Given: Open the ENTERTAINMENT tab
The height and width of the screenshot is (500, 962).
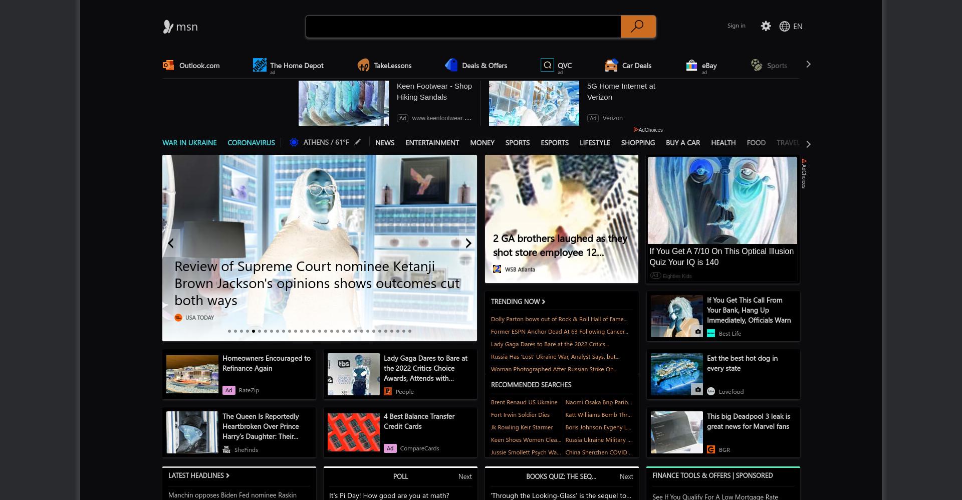Looking at the screenshot, I should 432,143.
